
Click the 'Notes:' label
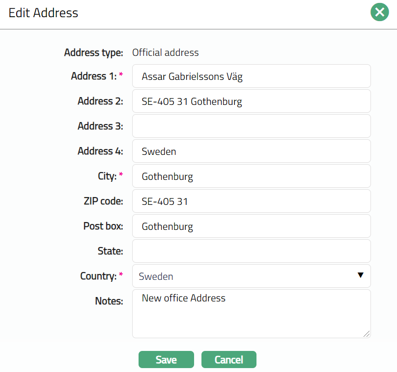109,301
